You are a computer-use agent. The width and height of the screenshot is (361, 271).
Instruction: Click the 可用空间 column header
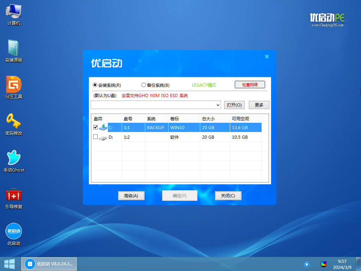(x=246, y=119)
